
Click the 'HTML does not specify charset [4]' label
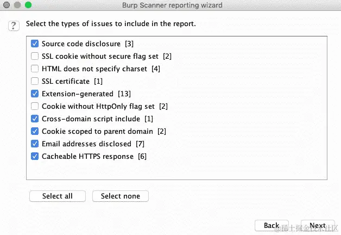[101, 69]
